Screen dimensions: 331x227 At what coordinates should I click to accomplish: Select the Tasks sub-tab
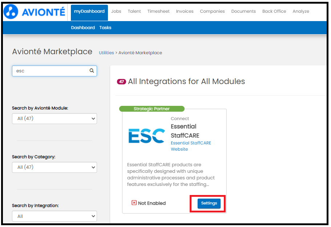tap(105, 28)
